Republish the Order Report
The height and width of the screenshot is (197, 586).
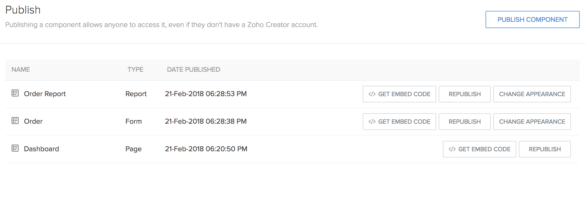point(464,94)
